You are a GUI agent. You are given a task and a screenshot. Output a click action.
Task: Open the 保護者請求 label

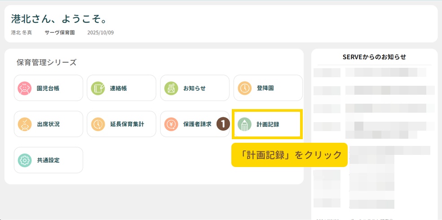[197, 124]
